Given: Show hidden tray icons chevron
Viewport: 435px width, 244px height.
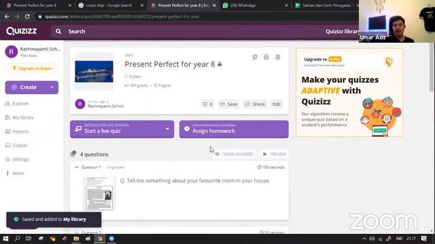Looking at the screenshot, I should tap(364, 239).
